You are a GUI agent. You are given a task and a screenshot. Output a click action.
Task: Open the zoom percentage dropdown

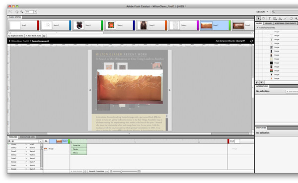35,12
